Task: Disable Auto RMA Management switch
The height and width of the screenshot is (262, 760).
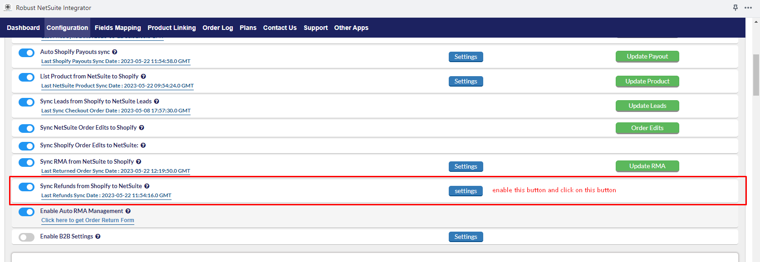Action: pyautogui.click(x=26, y=212)
